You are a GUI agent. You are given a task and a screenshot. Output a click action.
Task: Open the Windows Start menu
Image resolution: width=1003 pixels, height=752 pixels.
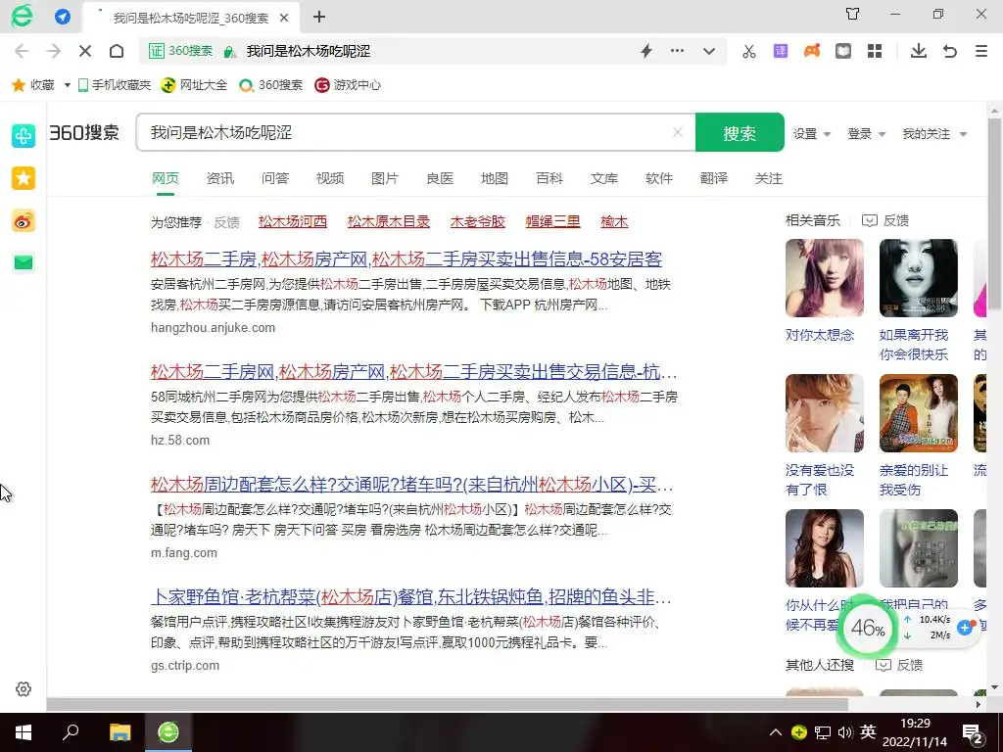24,732
